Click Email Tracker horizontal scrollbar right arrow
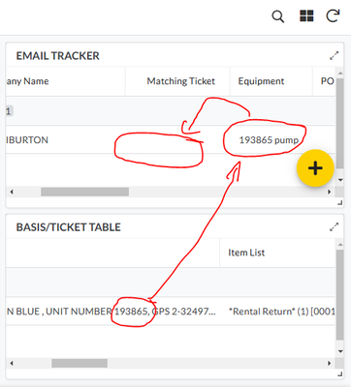This screenshot has height=387, width=351. click(330, 192)
